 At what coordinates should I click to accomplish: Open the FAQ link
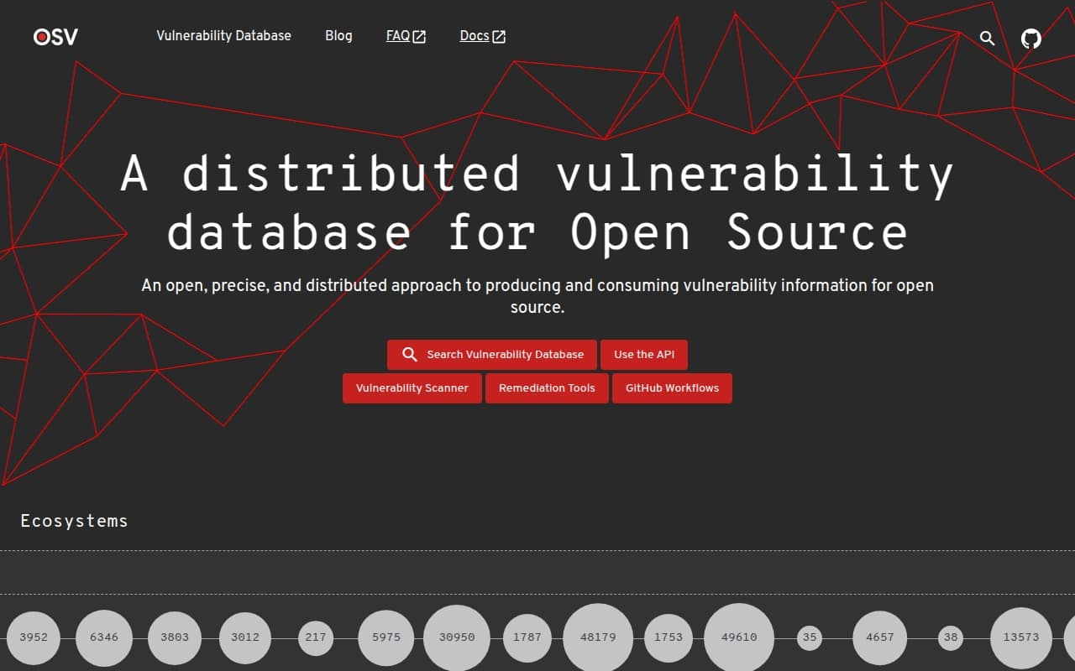coord(397,36)
